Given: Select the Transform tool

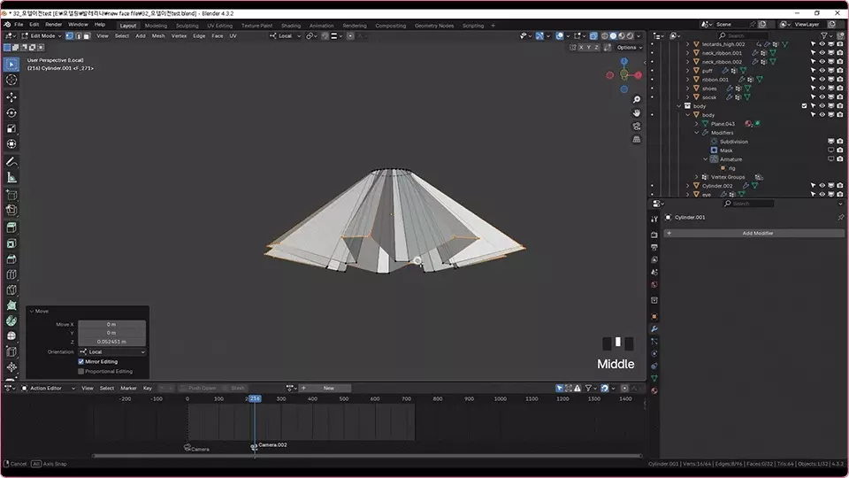Looking at the screenshot, I should (x=11, y=144).
